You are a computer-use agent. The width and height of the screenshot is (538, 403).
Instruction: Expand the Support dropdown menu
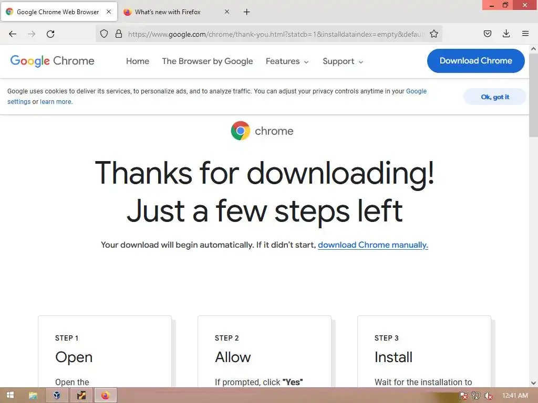[x=343, y=61]
